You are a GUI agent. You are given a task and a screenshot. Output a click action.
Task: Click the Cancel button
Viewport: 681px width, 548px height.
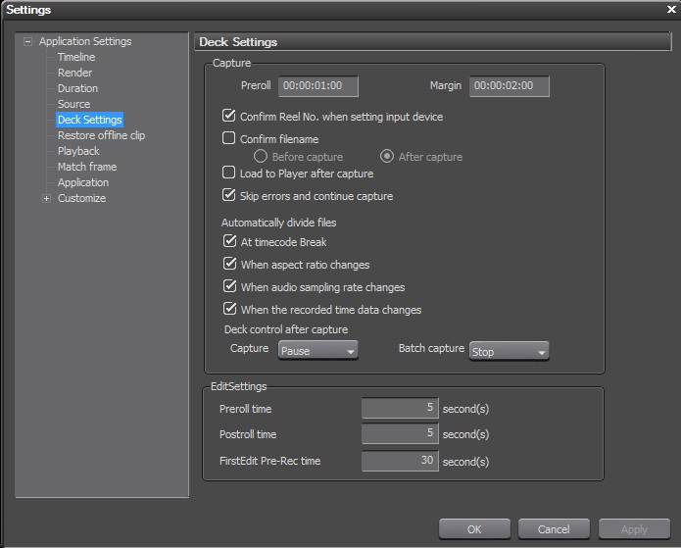[554, 528]
